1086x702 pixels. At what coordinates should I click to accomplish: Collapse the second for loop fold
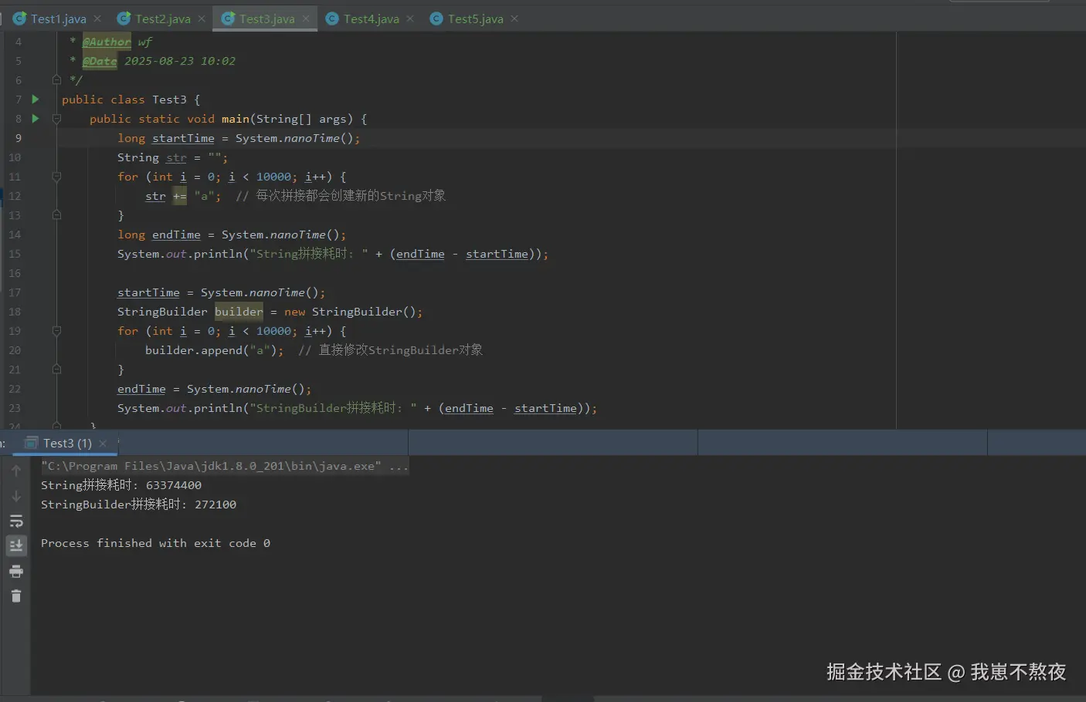(56, 331)
